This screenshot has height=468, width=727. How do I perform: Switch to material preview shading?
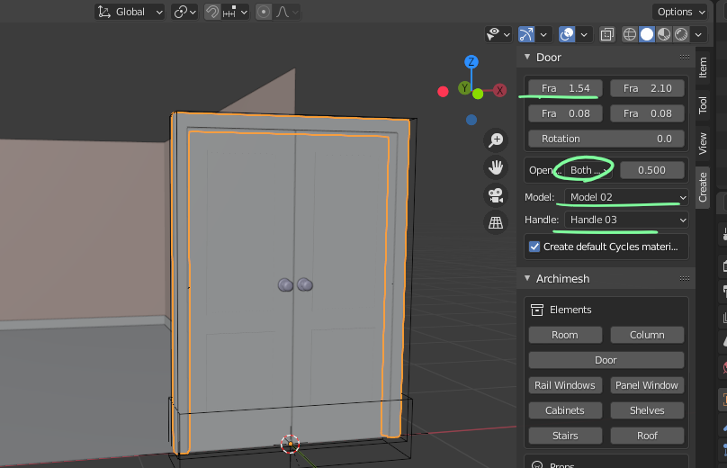coord(664,34)
